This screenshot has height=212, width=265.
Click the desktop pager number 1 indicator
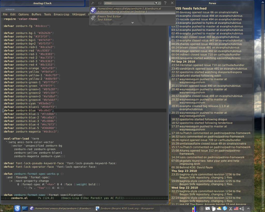pos(202,209)
